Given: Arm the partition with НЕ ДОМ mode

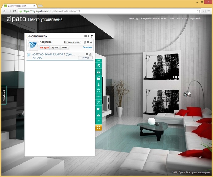Looking at the screenshot, I should point(45,48).
